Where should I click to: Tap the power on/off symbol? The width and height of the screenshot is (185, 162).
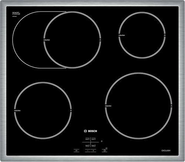point(102,141)
